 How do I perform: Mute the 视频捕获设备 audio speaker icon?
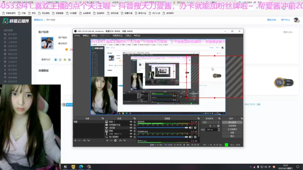pos(191,137)
